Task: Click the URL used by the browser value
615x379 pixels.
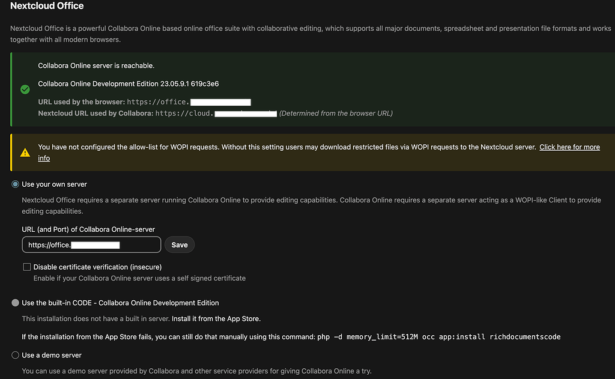Action: (188, 102)
